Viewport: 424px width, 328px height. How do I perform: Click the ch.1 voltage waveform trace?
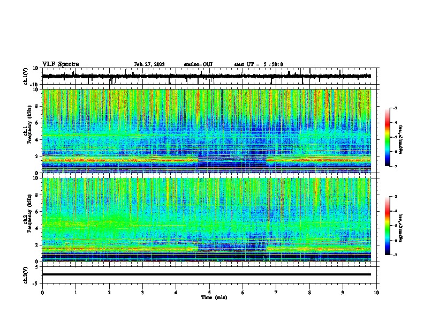(x=206, y=76)
